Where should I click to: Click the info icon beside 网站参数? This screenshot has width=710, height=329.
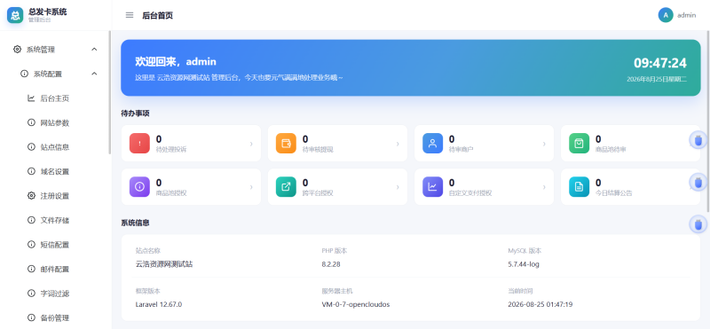[x=31, y=122]
